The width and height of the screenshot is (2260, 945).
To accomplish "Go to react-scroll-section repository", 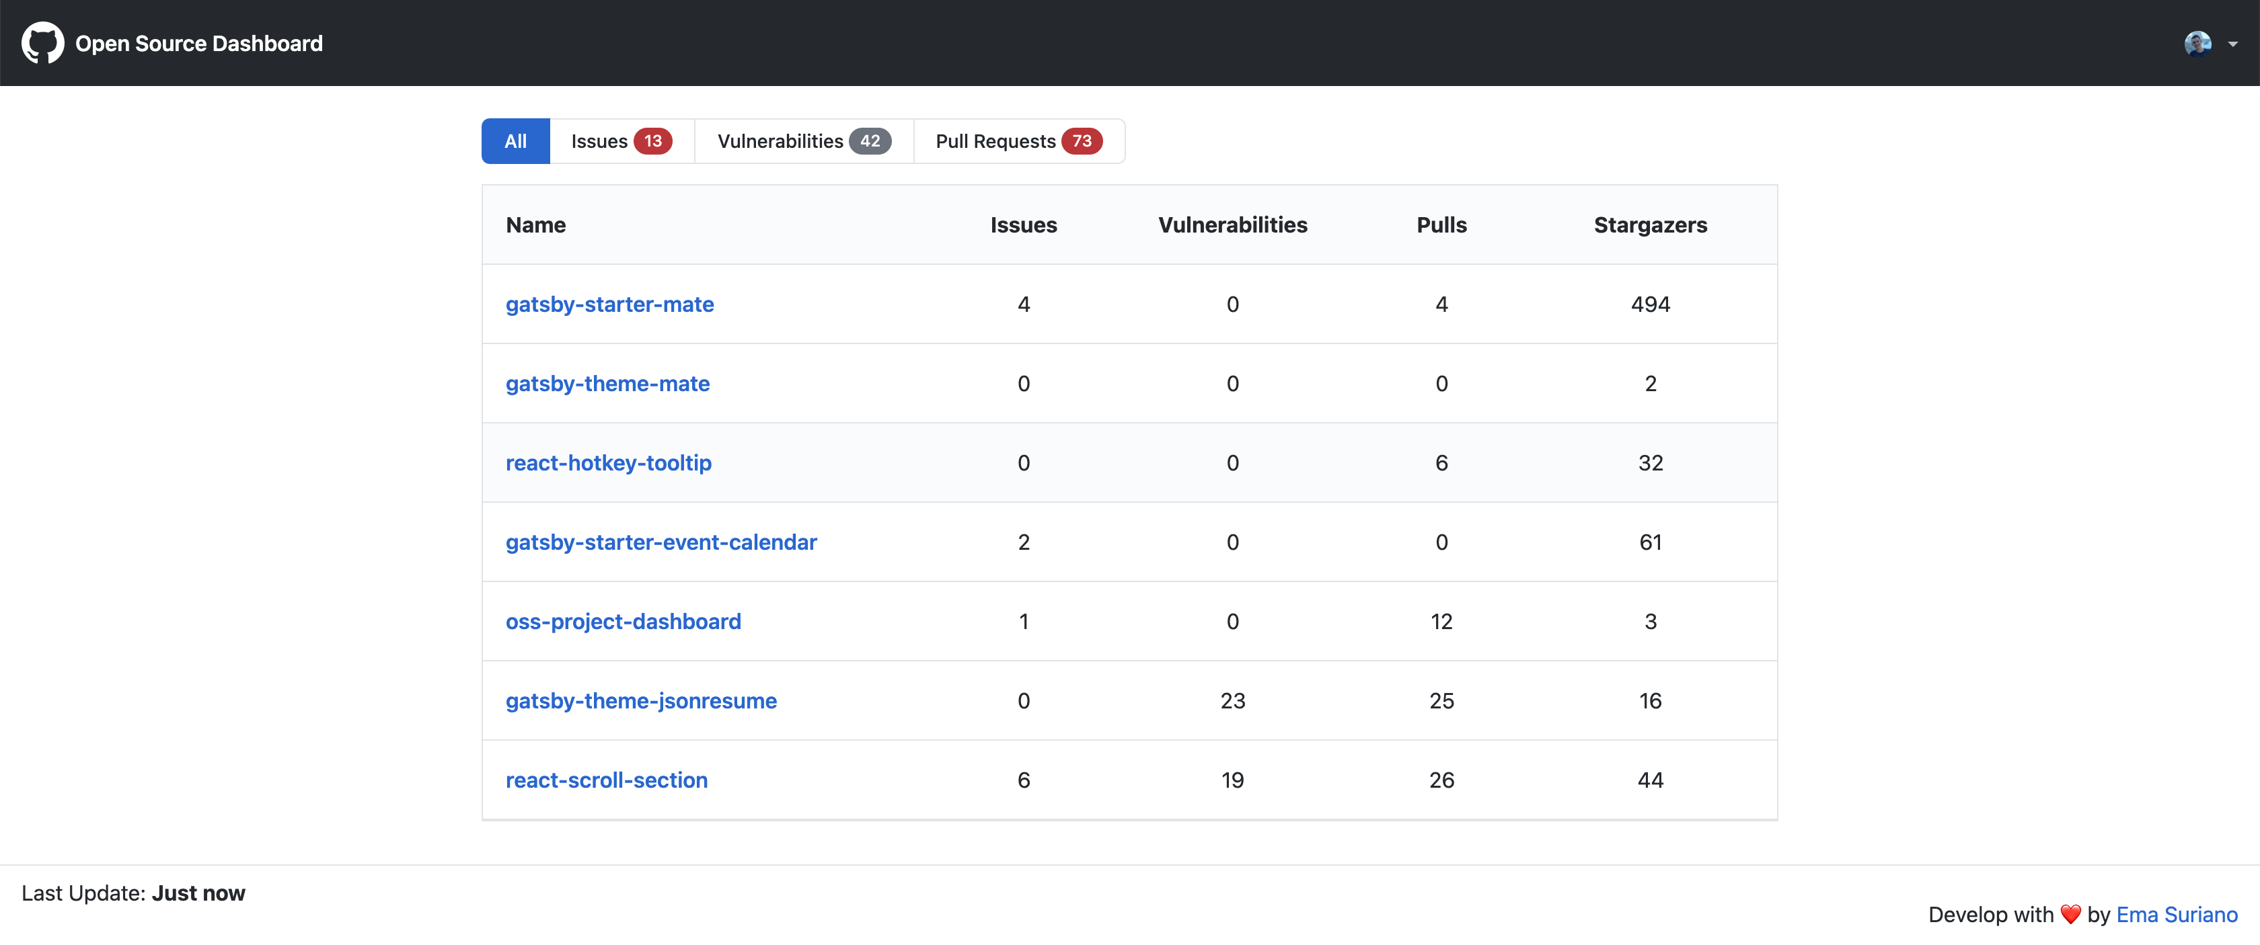I will coord(606,780).
